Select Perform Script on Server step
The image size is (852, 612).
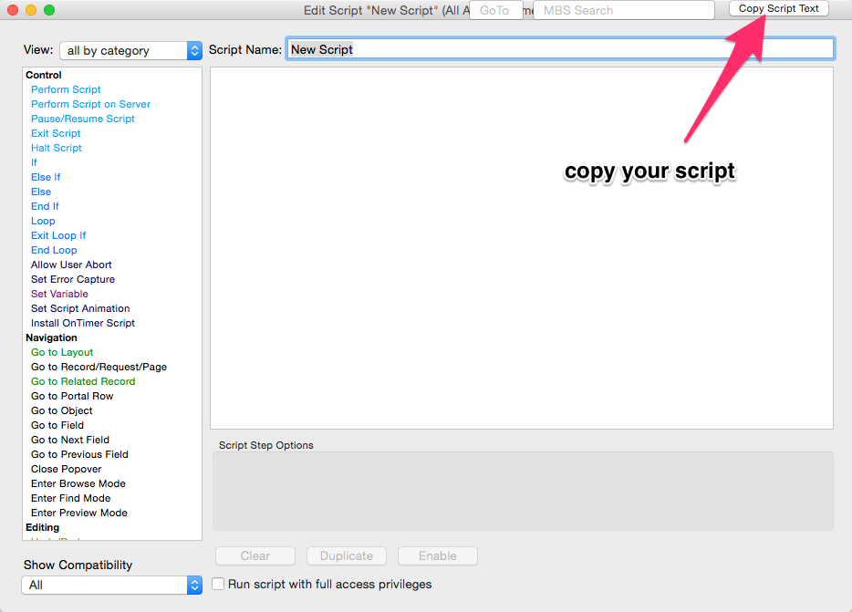(x=90, y=104)
